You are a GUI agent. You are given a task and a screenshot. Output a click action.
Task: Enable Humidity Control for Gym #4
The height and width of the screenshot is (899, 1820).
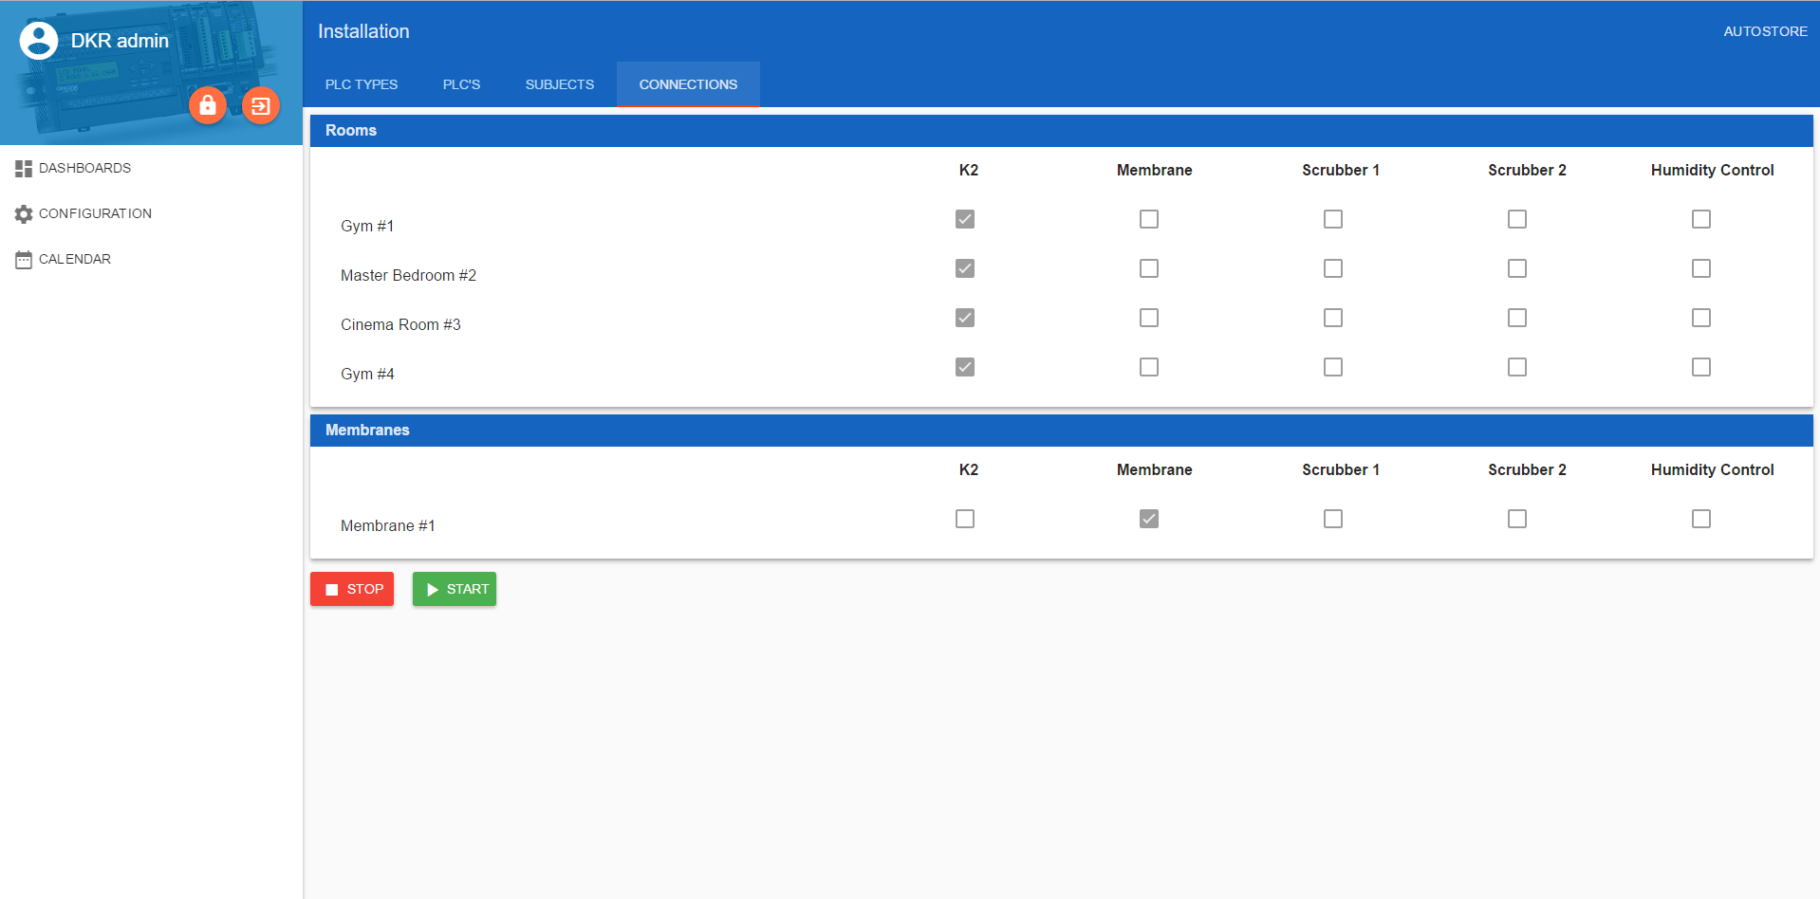tap(1701, 367)
